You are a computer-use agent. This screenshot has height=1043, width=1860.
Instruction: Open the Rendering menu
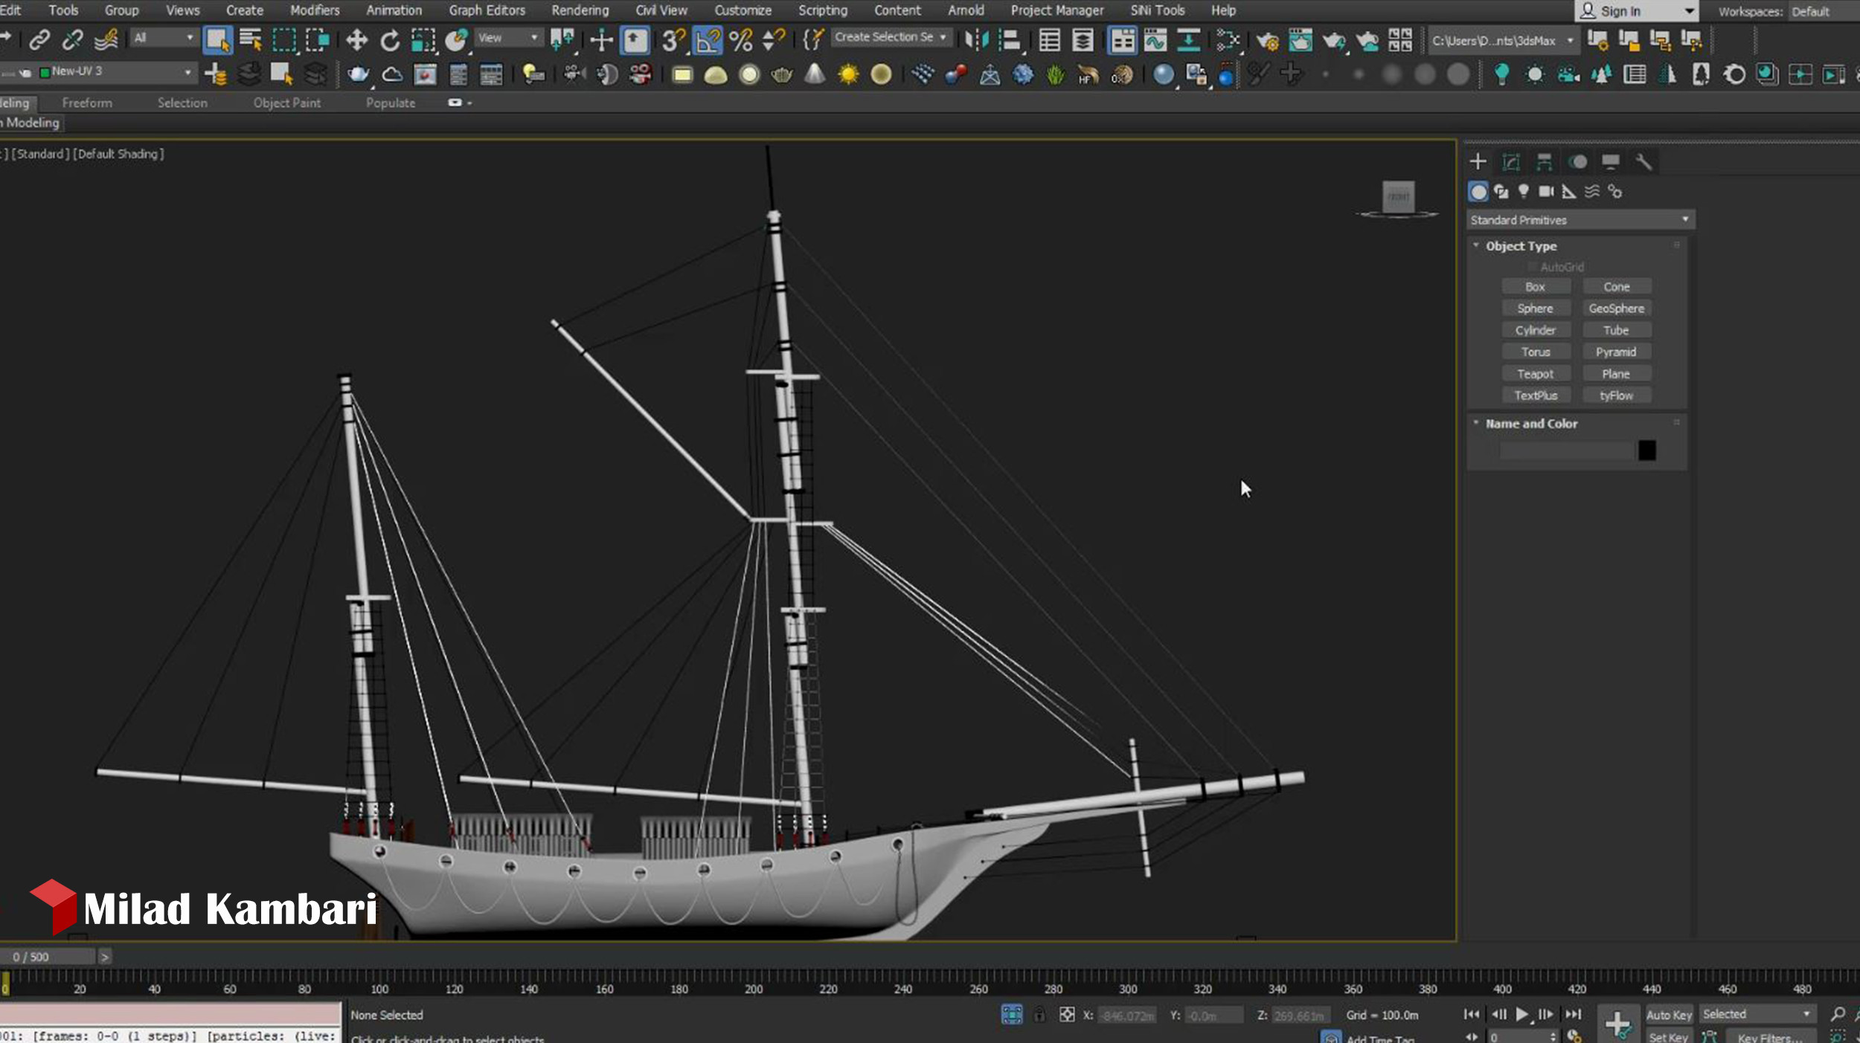[580, 10]
